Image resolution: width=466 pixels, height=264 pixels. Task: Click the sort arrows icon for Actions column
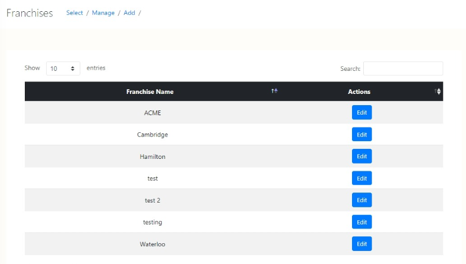click(x=438, y=91)
